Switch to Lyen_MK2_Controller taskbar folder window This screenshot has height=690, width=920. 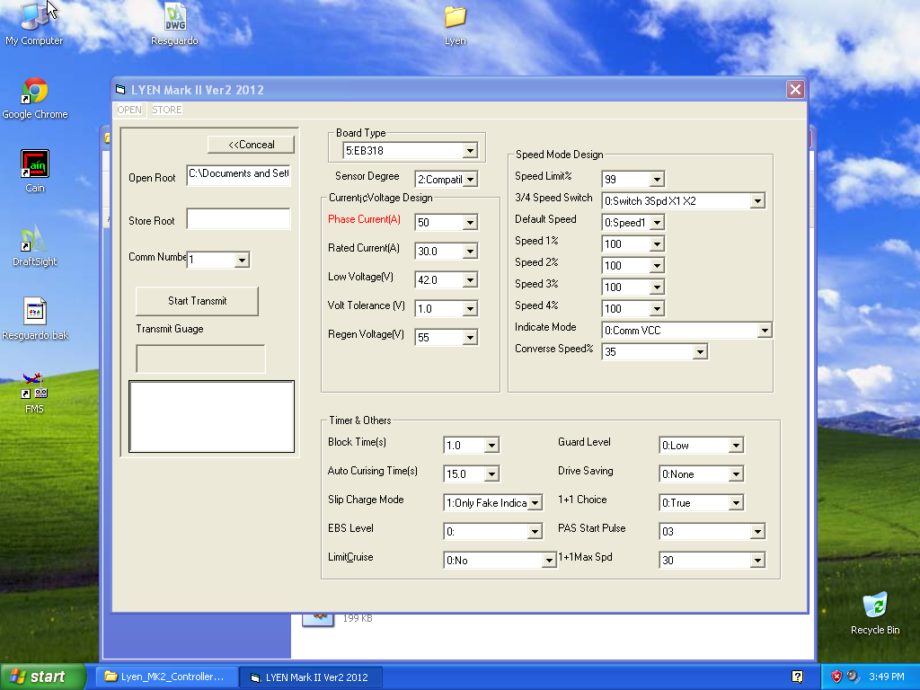(x=165, y=677)
